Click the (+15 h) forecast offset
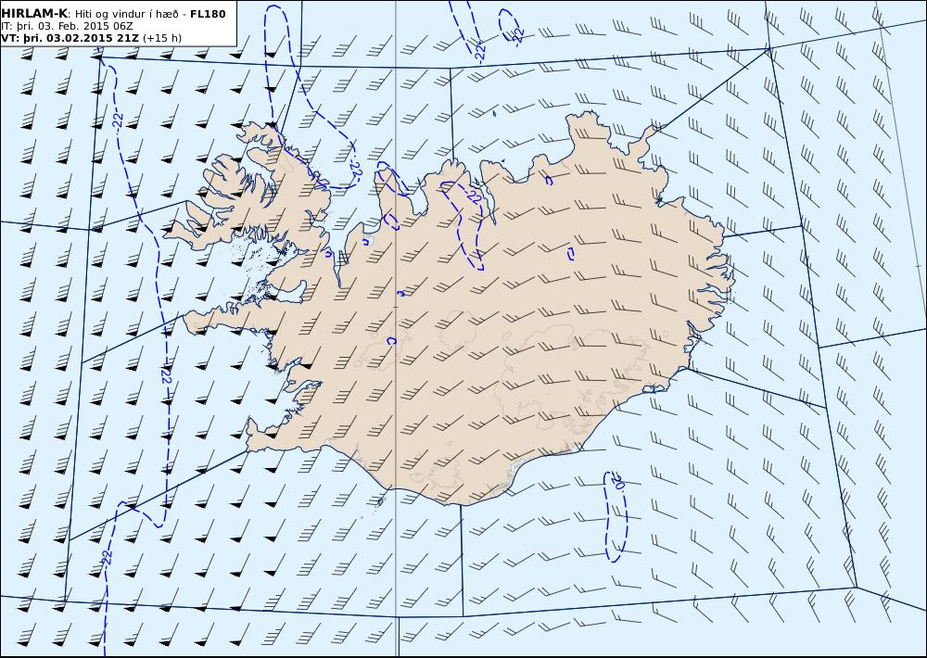927x658 pixels. click(162, 38)
